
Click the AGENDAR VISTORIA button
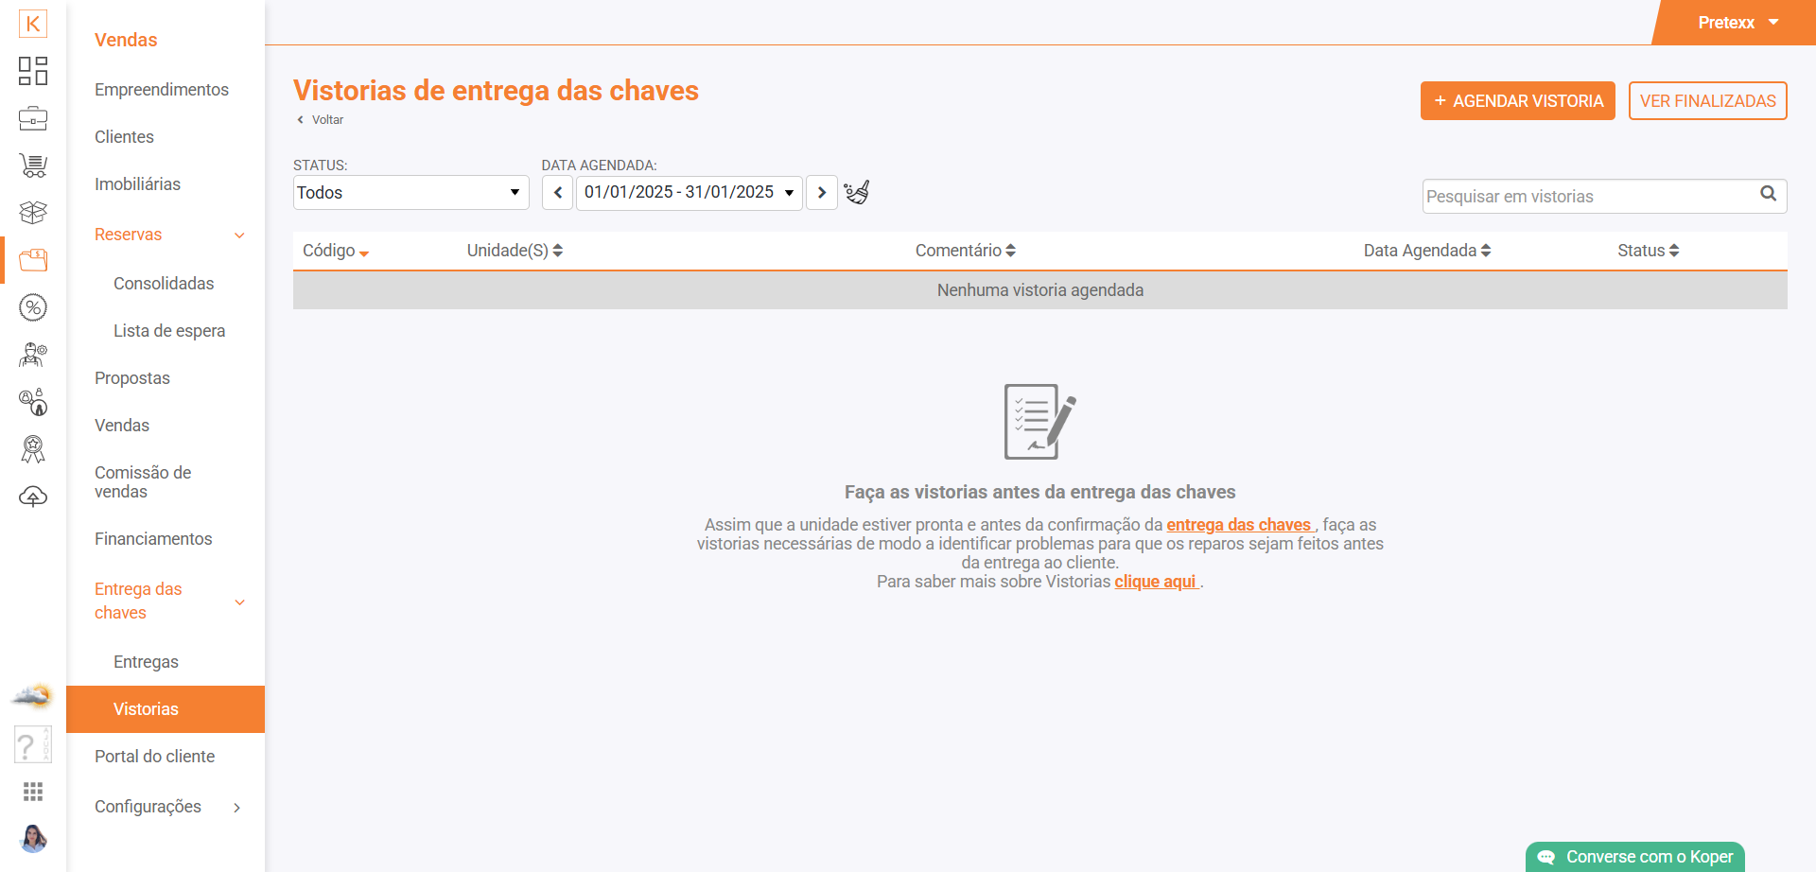(x=1517, y=101)
